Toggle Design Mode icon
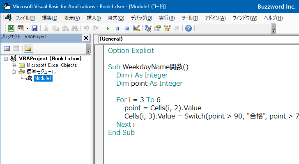Screen dimensions: 299x164 pos(136,28)
